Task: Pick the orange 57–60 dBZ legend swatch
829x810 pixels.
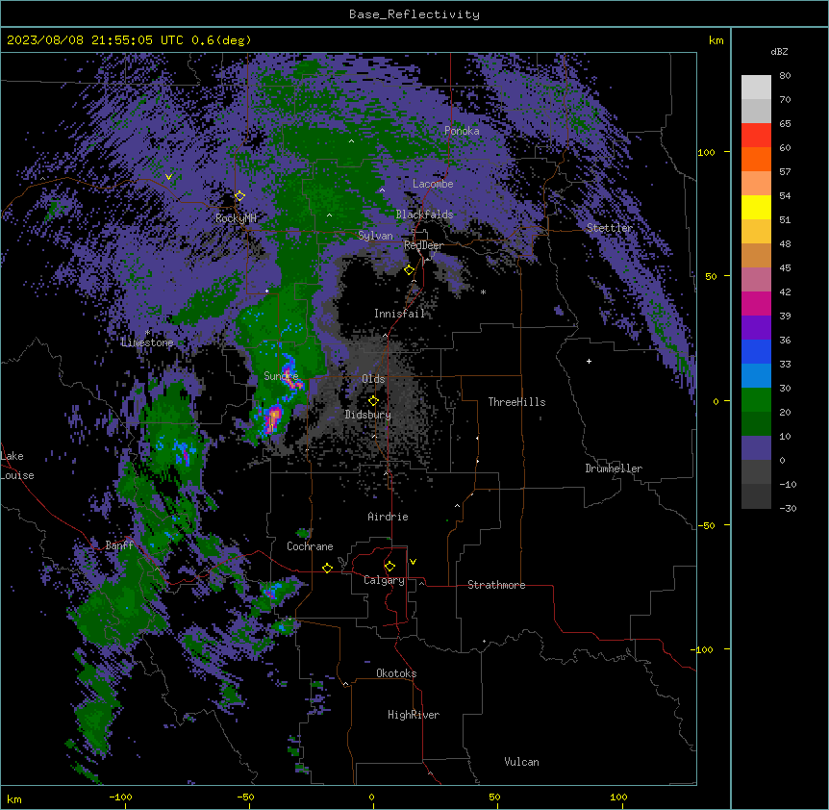Action: [x=756, y=159]
